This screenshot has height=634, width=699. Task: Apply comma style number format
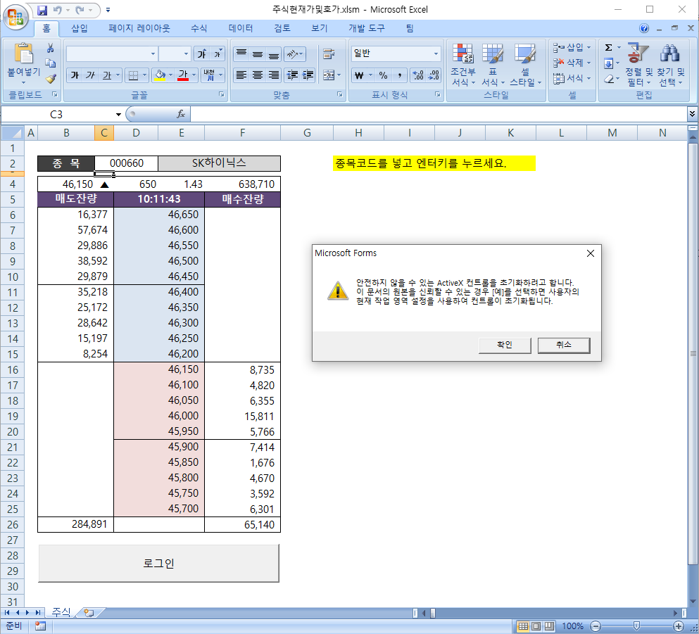coord(399,75)
